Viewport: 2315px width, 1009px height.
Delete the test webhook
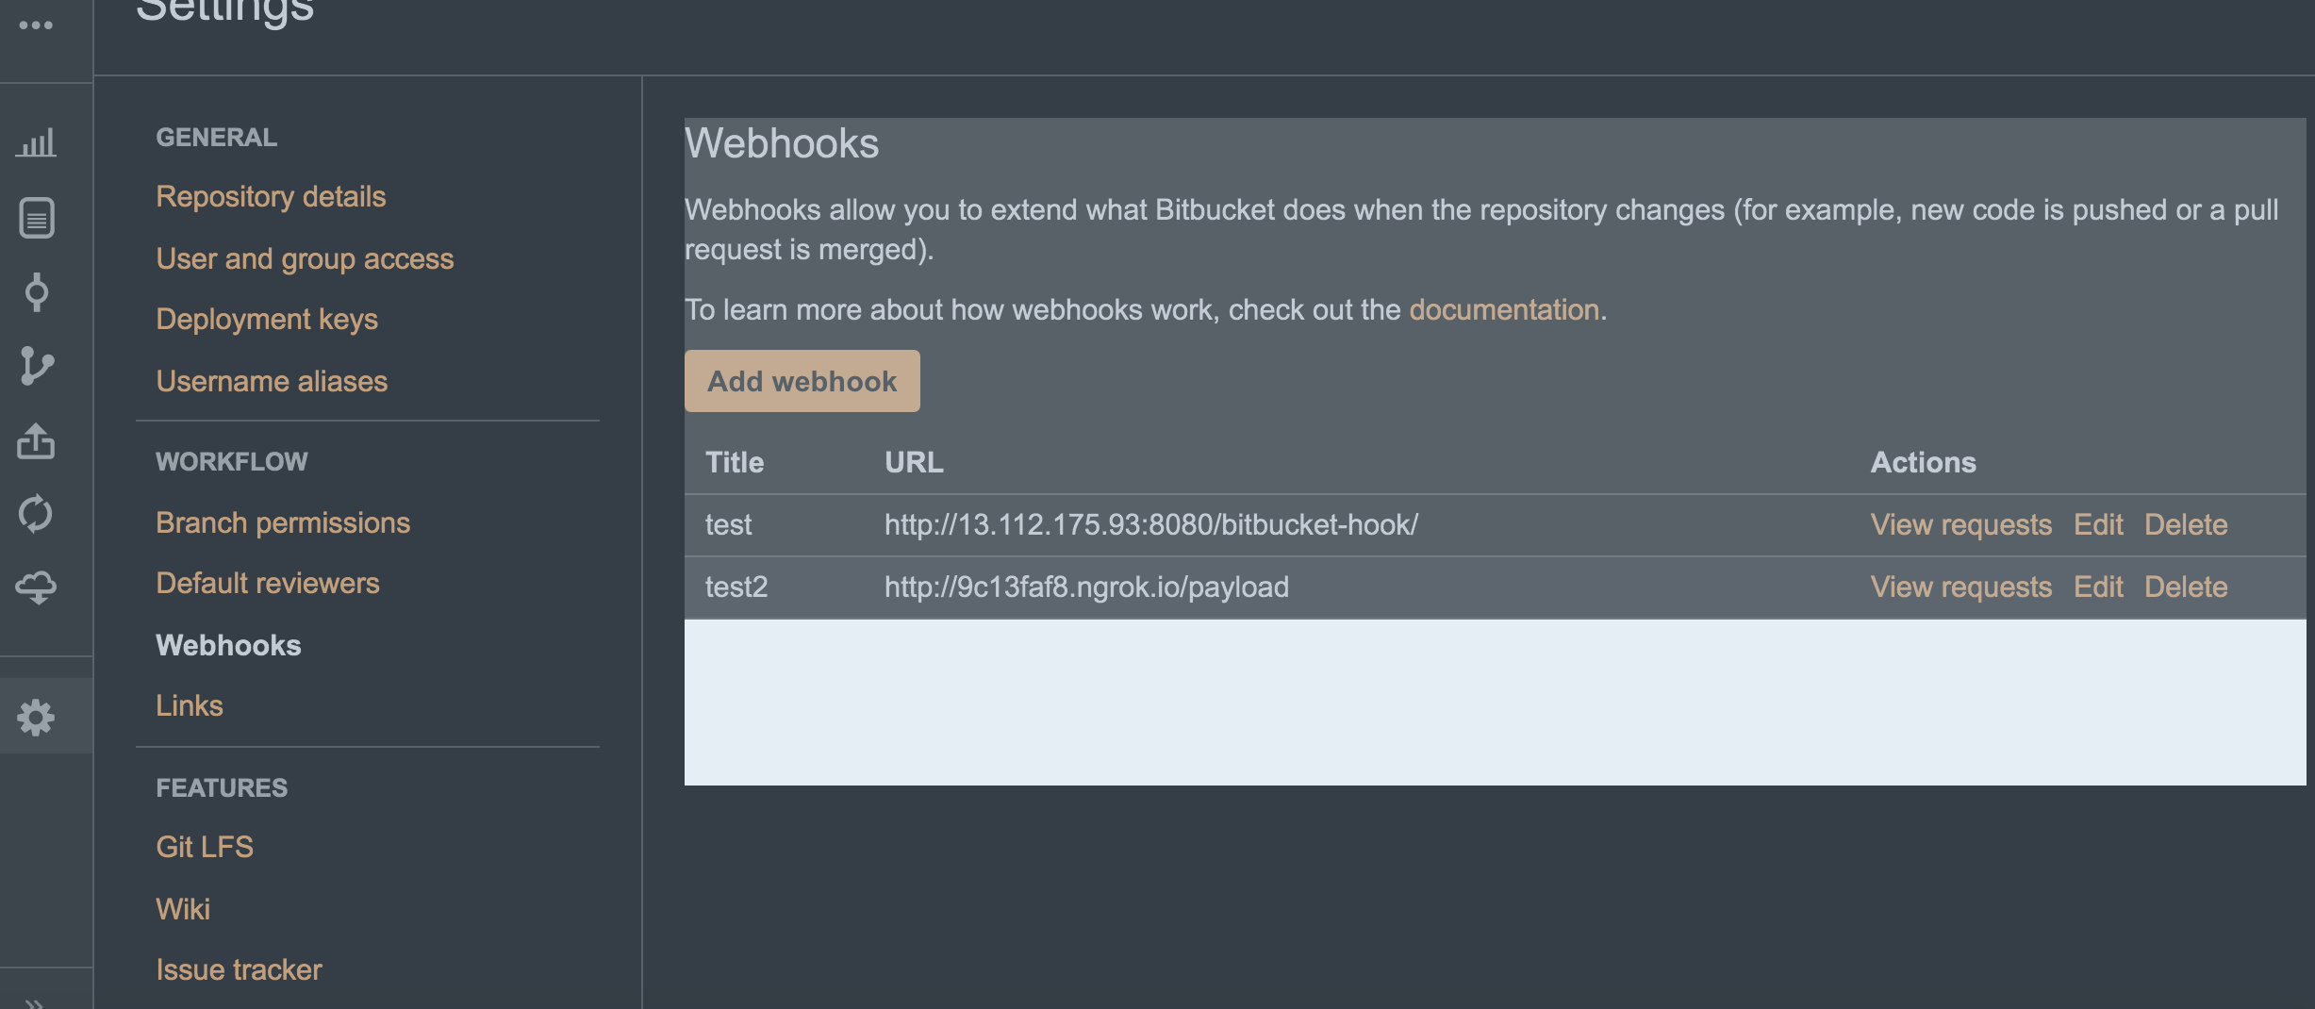point(2186,524)
